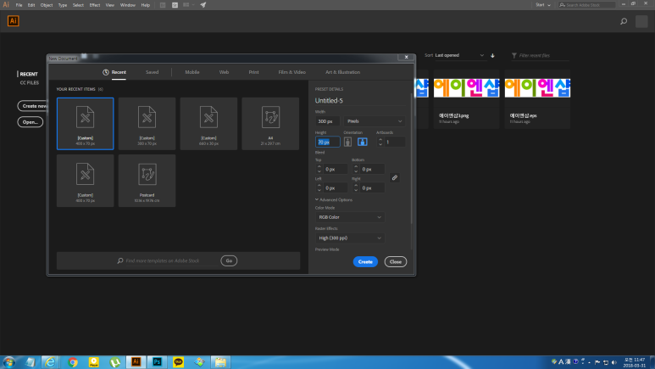The width and height of the screenshot is (655, 369).
Task: Click the Top bleed stepper arrows
Action: coord(319,169)
